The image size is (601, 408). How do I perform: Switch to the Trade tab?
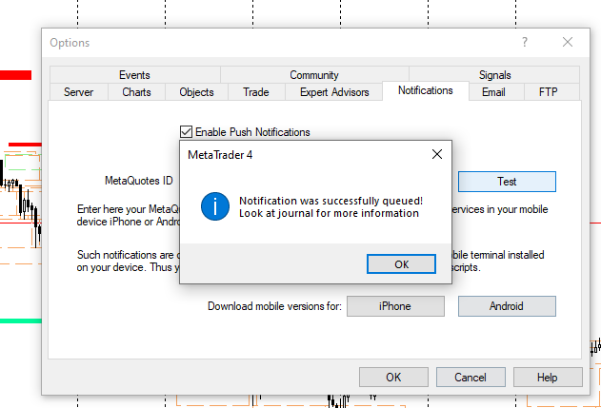pyautogui.click(x=256, y=92)
